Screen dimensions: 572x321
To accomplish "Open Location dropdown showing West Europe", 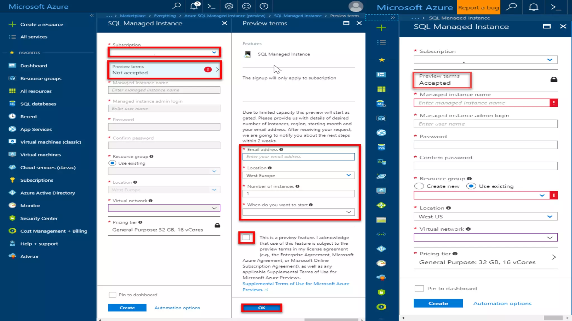I will [299, 175].
